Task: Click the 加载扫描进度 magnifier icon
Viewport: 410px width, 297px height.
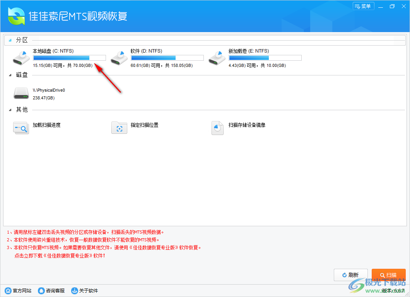Action: pyautogui.click(x=21, y=128)
